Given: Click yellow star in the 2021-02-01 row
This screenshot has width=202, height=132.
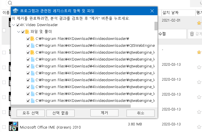Looking at the screenshot, I should coord(199,23).
